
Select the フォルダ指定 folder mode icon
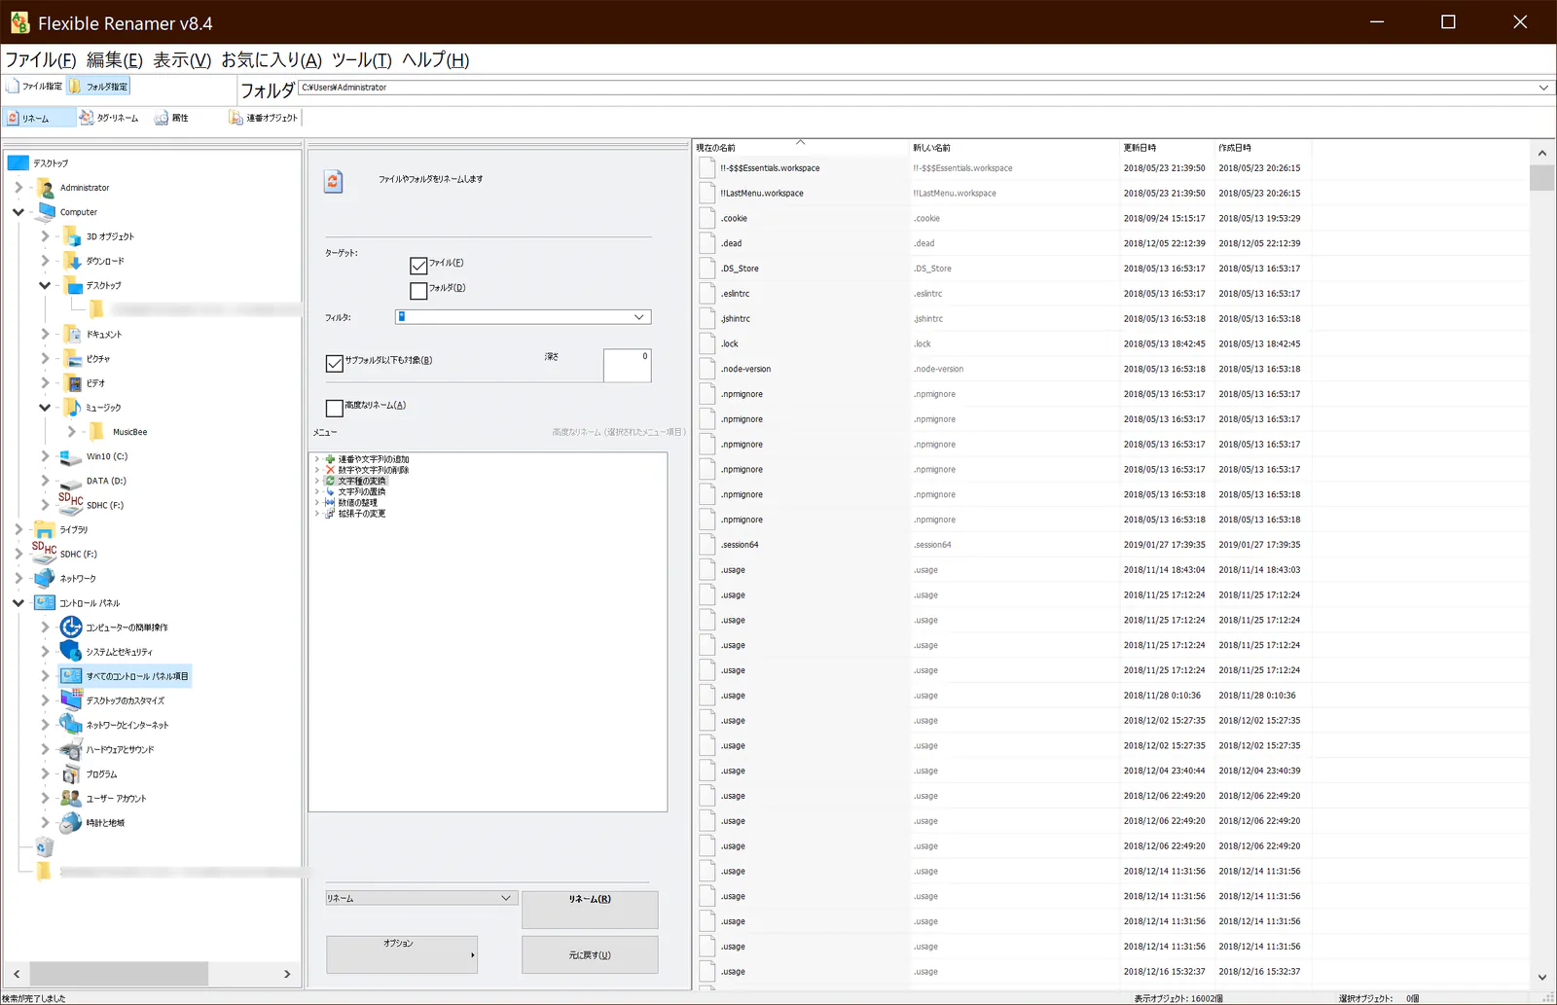[75, 87]
